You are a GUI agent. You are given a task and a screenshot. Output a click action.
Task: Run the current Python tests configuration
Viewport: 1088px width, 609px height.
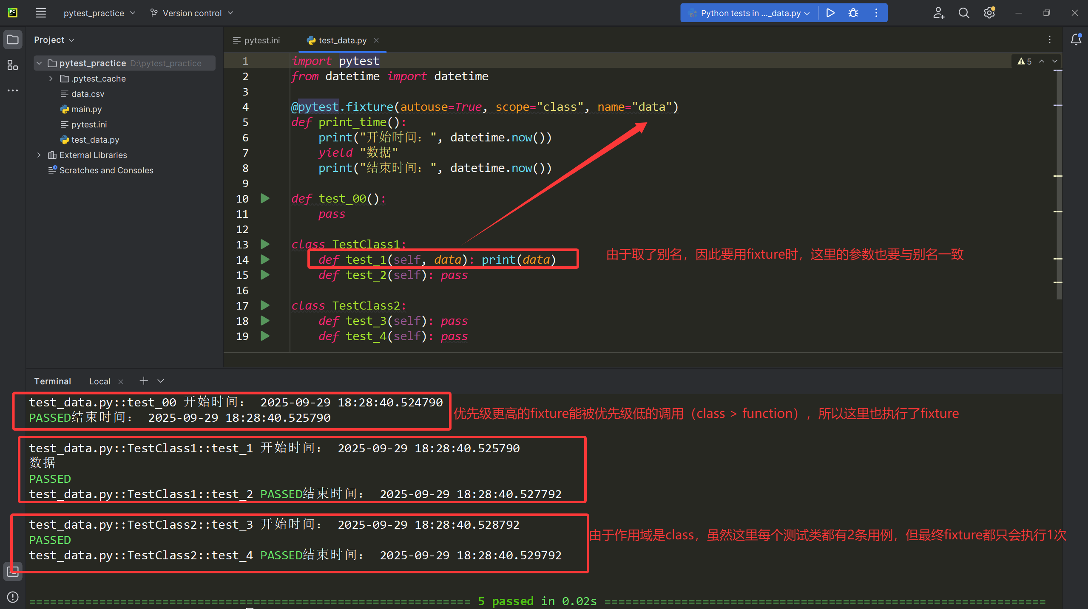click(830, 13)
